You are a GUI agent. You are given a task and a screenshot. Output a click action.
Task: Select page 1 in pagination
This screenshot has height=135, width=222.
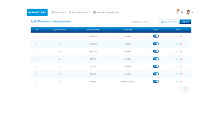coord(185,89)
